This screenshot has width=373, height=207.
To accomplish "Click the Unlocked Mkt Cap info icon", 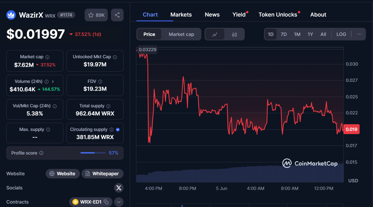I will coord(115,57).
